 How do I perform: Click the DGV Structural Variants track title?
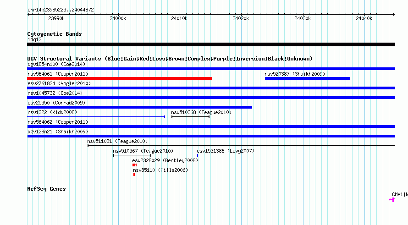pyautogui.click(x=170, y=59)
